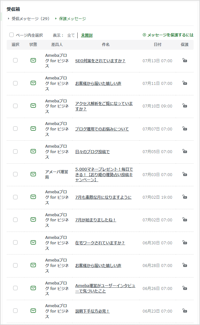Switch to the 保護メッセージ tab
Image resolution: width=200 pixels, height=325 pixels.
click(x=72, y=18)
